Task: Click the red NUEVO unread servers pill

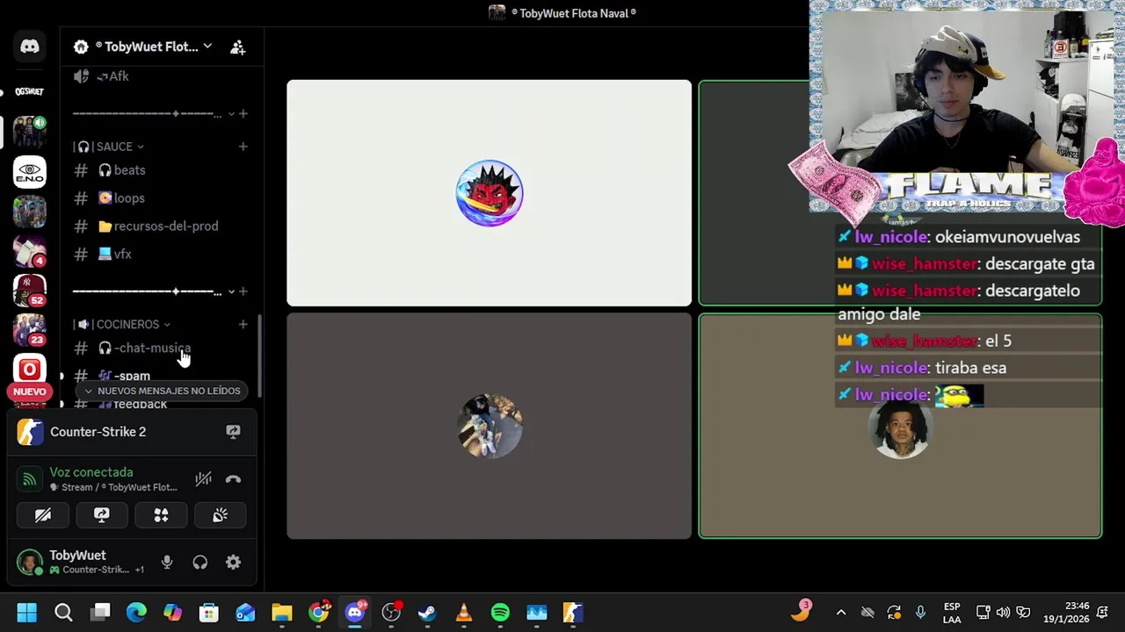Action: pyautogui.click(x=29, y=391)
